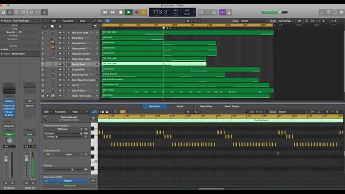Toggle the global Solo S button in track header
Viewport: 345px width, 194px height.
[x=60, y=26]
